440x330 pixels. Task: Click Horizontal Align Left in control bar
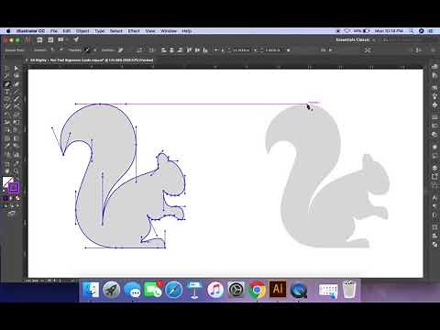(x=164, y=49)
